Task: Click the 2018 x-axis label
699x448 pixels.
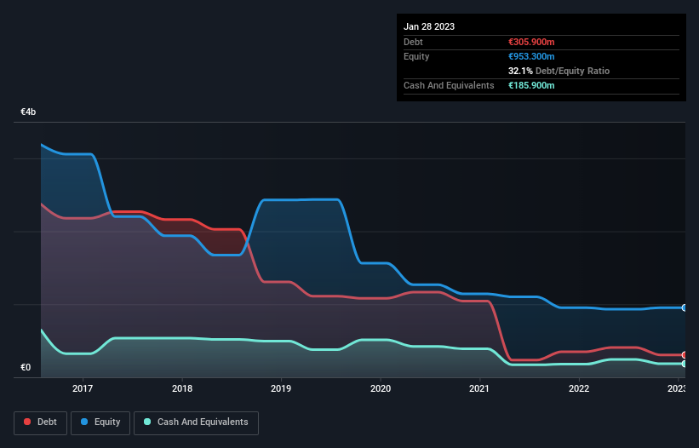Action: (182, 388)
